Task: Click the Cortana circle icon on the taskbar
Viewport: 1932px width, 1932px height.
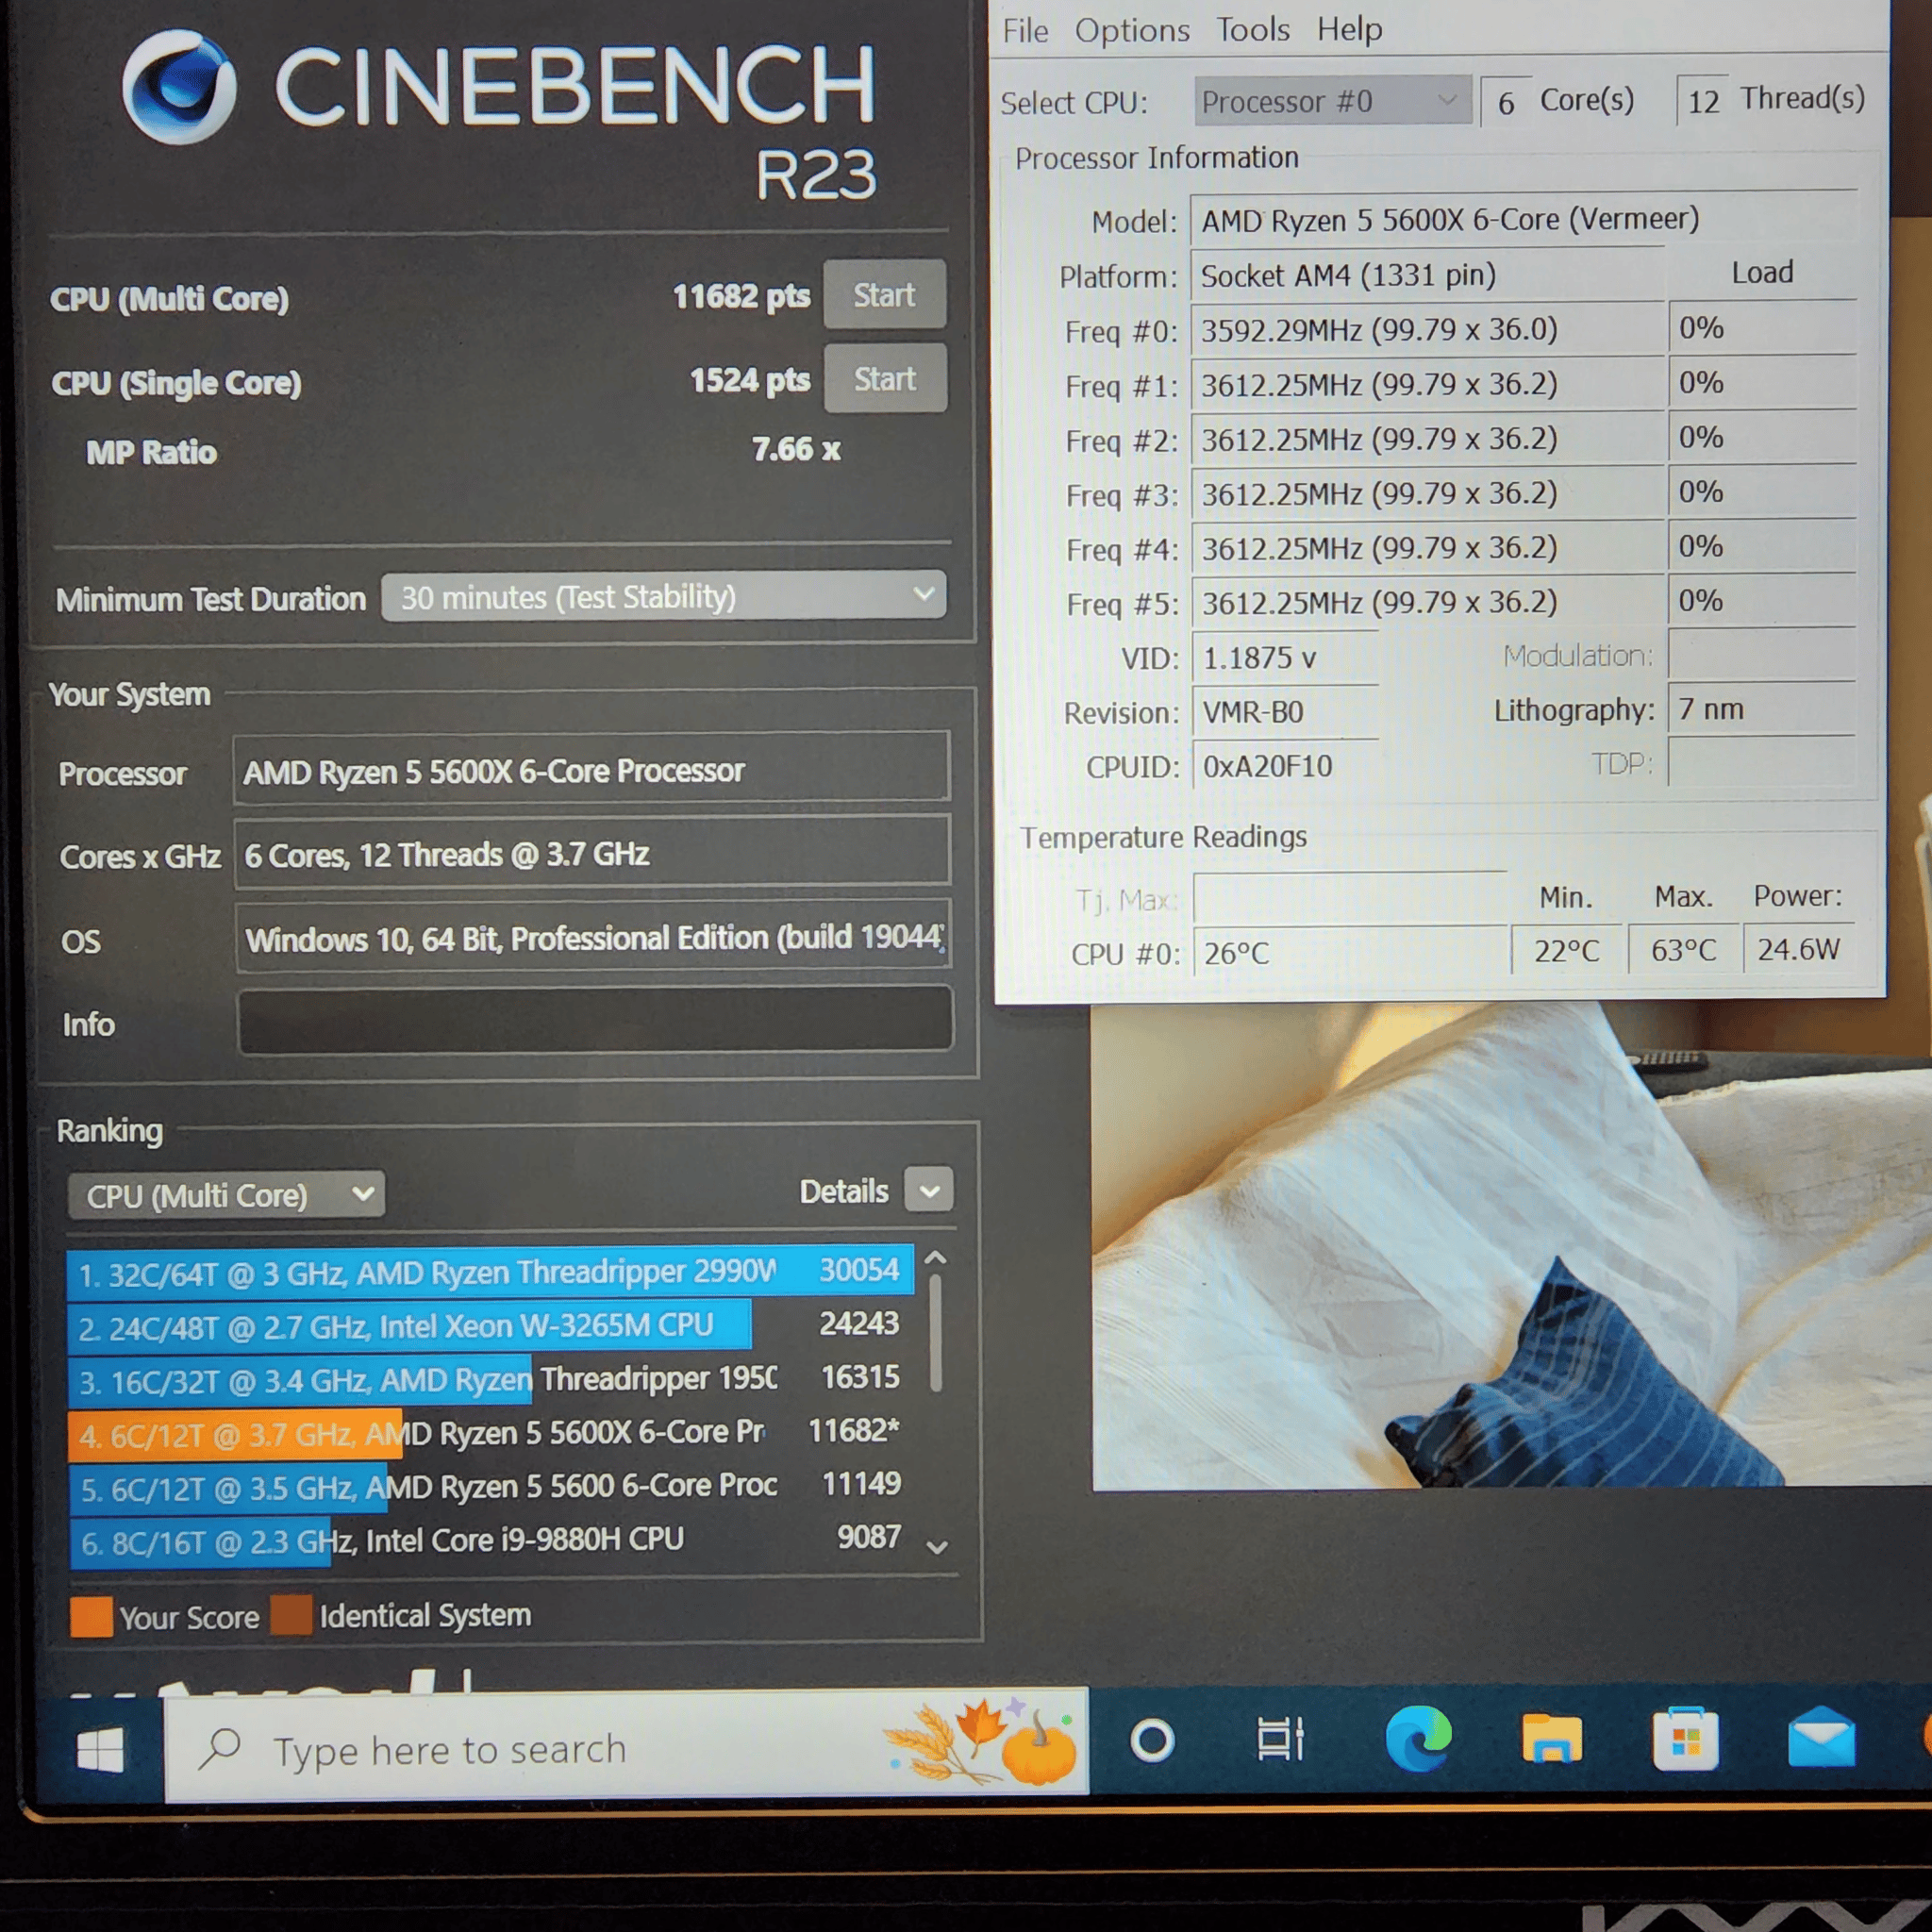Action: [x=1152, y=1741]
